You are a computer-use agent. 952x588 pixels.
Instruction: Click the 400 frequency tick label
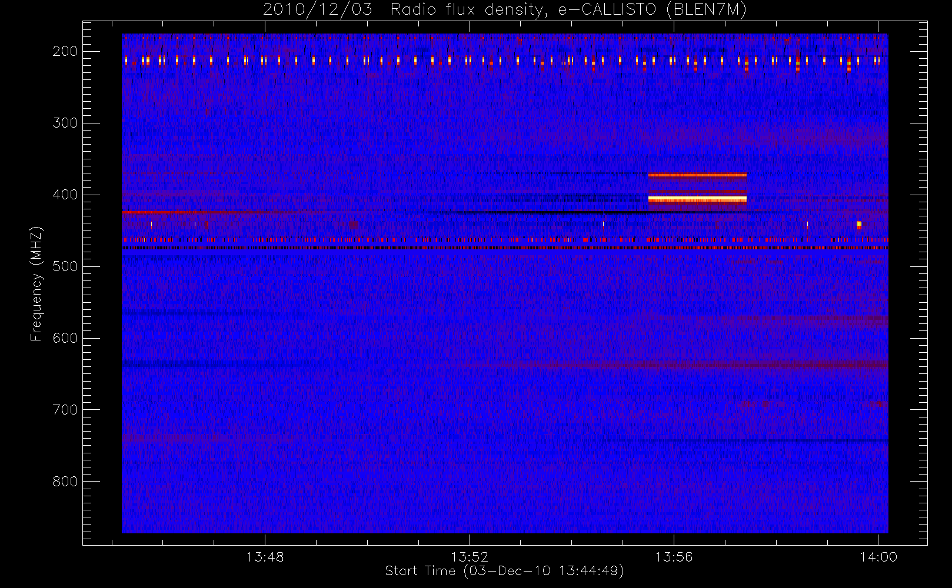point(65,195)
